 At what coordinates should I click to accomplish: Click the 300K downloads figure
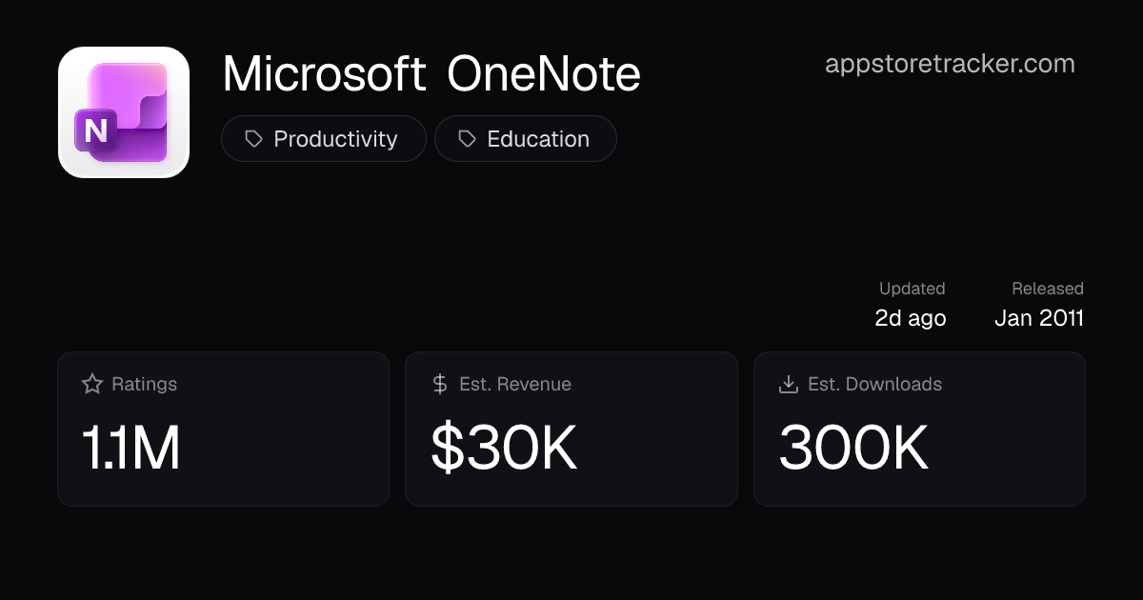[x=854, y=448]
